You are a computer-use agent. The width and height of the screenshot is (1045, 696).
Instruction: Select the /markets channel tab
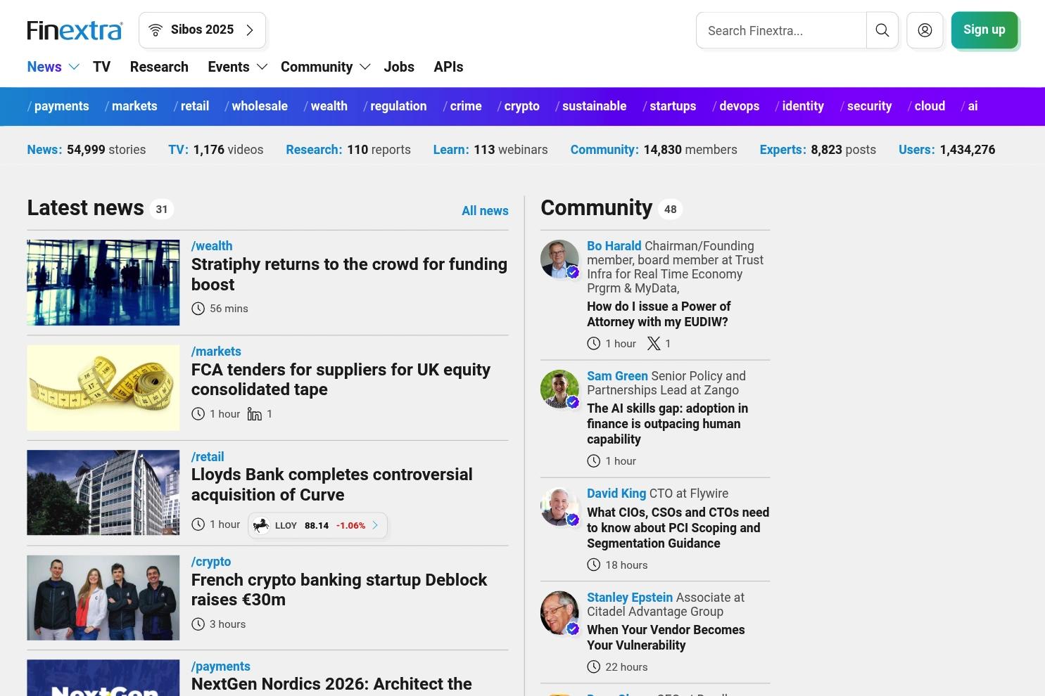coord(131,106)
